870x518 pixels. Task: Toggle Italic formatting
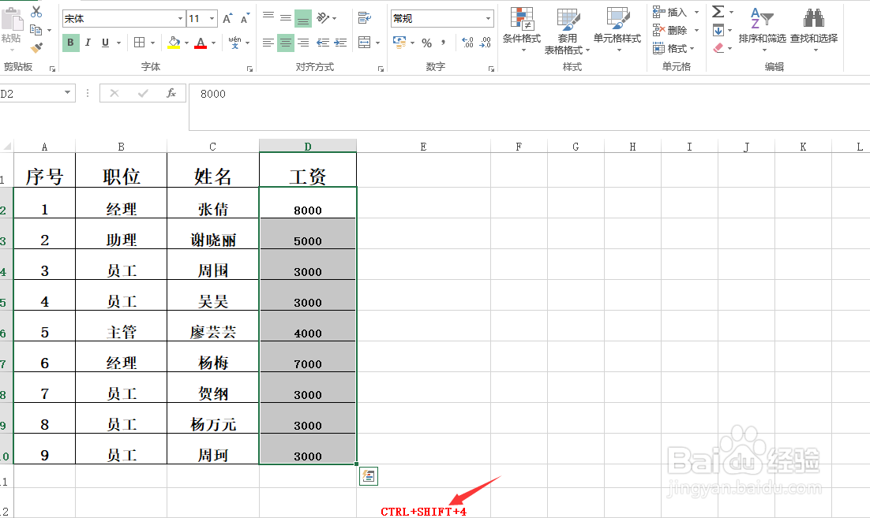pyautogui.click(x=88, y=42)
